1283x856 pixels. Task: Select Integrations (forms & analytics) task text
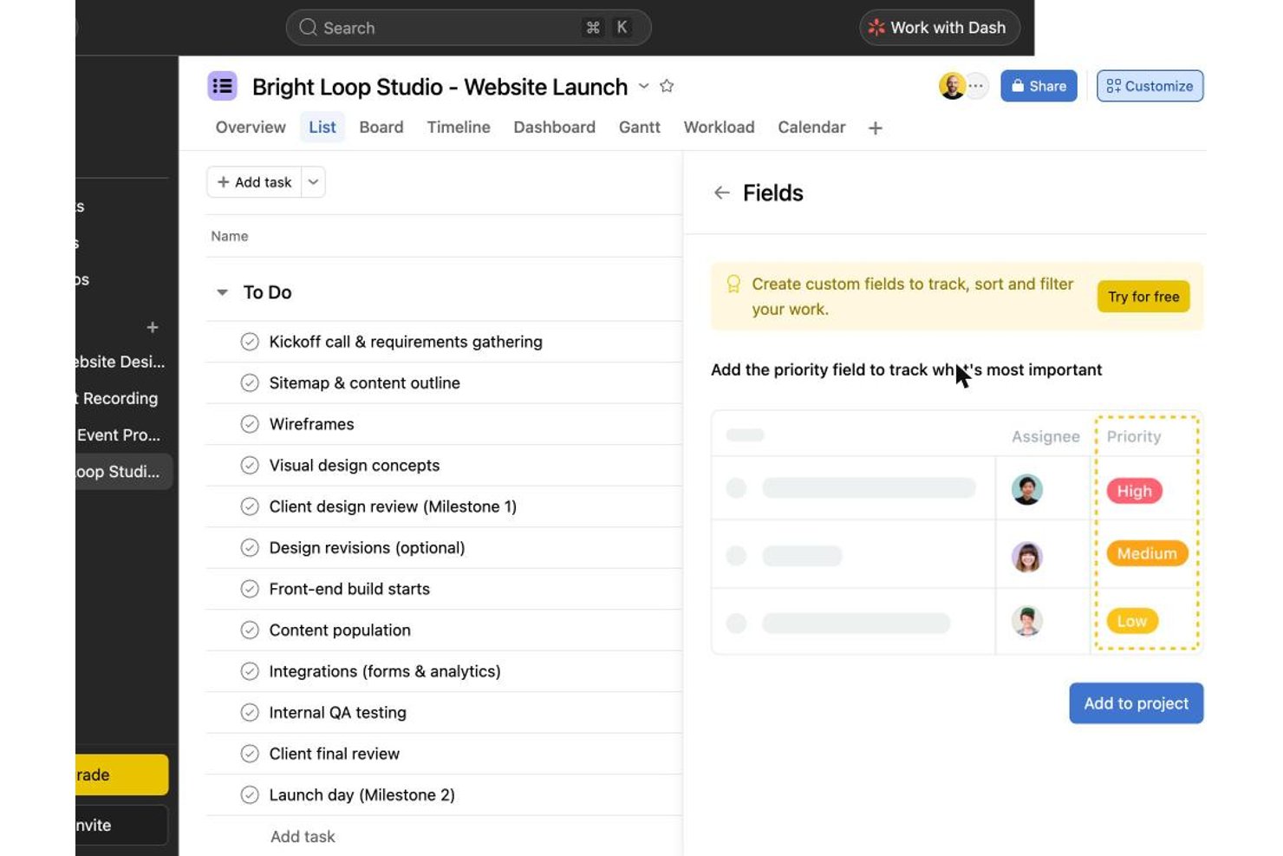pyautogui.click(x=385, y=671)
